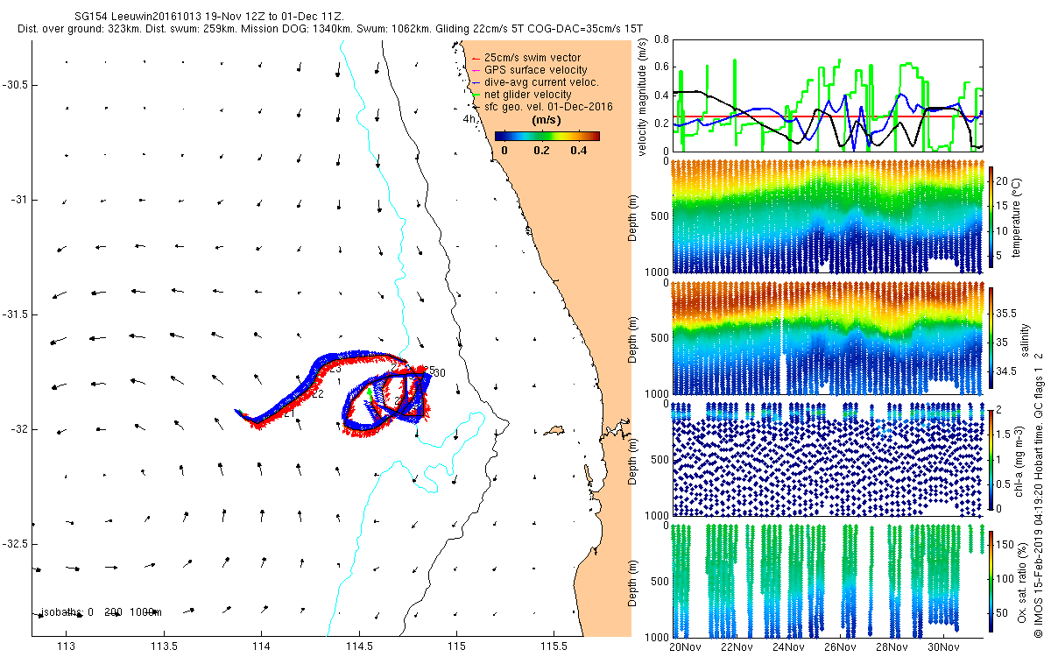Image resolution: width=1051 pixels, height=657 pixels.
Task: Click the salinity colorbar
Action: (991, 337)
